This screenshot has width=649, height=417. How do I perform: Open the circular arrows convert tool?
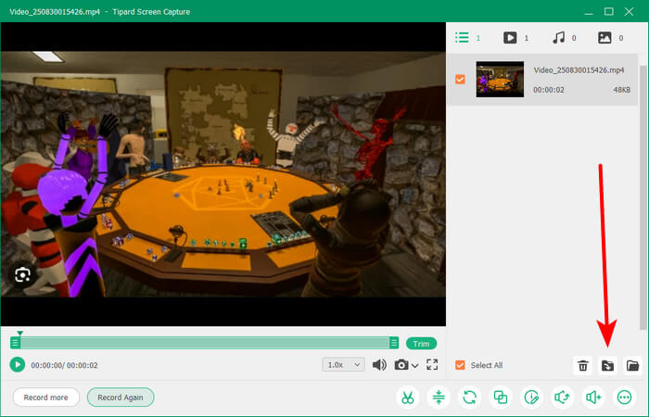click(x=470, y=397)
